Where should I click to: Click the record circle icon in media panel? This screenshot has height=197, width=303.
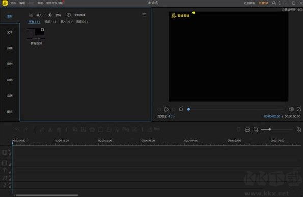click(50, 15)
